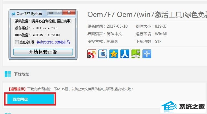The width and height of the screenshot is (207, 114).
Task: Share the page via the Weibo icon
Action: [x=92, y=54]
